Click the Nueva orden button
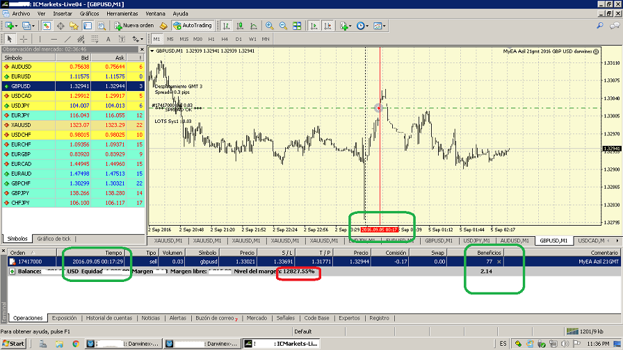The image size is (623, 350). [x=133, y=26]
